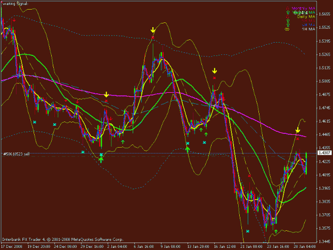Select the #50618523 sell order label
This screenshot has height=250, width=333.
[x=17, y=154]
